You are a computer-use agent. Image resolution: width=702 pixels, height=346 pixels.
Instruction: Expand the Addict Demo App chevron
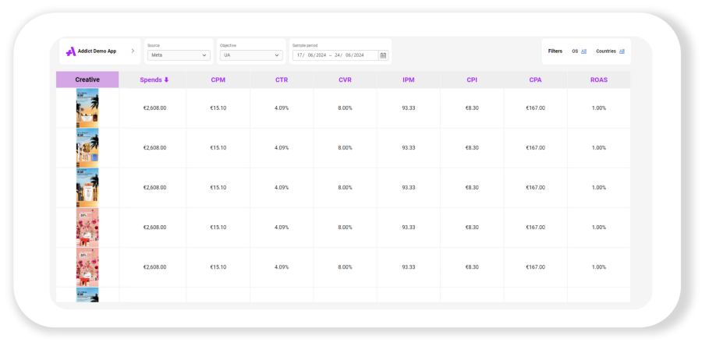[x=133, y=51]
